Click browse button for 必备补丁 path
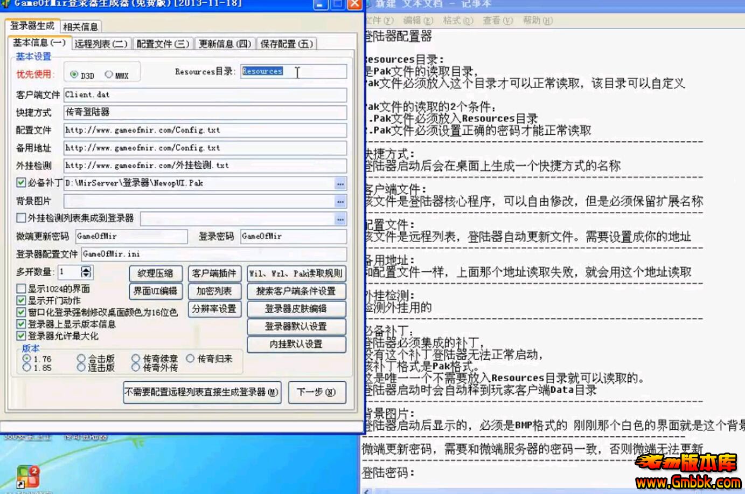 click(340, 184)
